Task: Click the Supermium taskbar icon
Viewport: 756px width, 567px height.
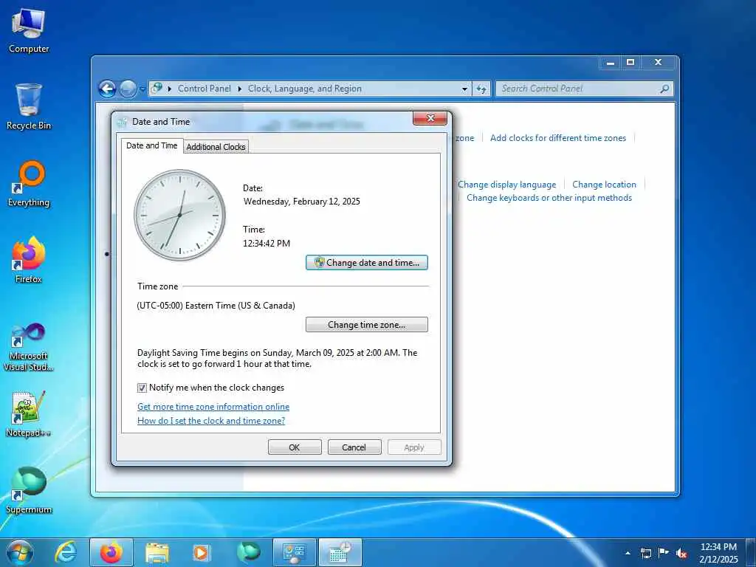Action: tap(248, 552)
